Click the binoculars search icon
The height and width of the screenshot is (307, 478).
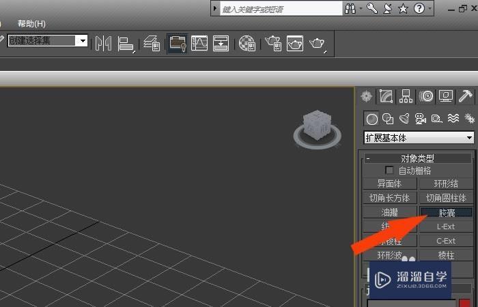[350, 8]
